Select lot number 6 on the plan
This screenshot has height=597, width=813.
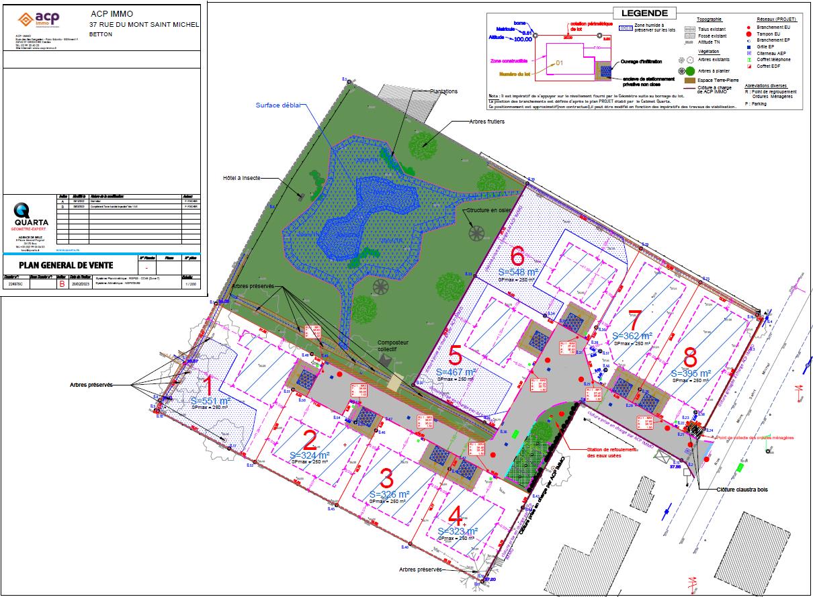tap(517, 256)
